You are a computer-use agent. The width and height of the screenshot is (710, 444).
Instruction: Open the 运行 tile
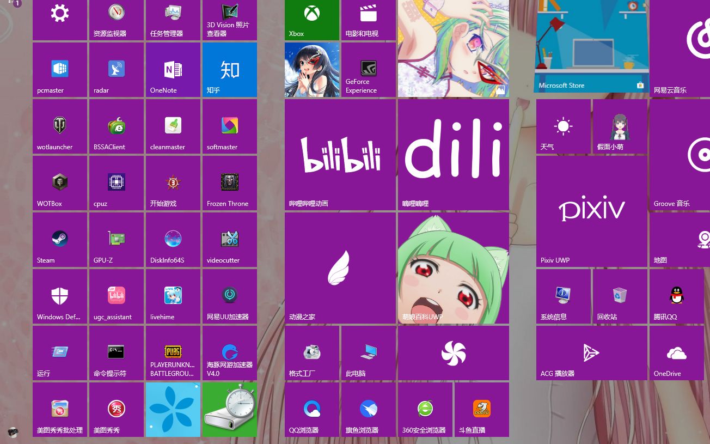[x=60, y=353]
